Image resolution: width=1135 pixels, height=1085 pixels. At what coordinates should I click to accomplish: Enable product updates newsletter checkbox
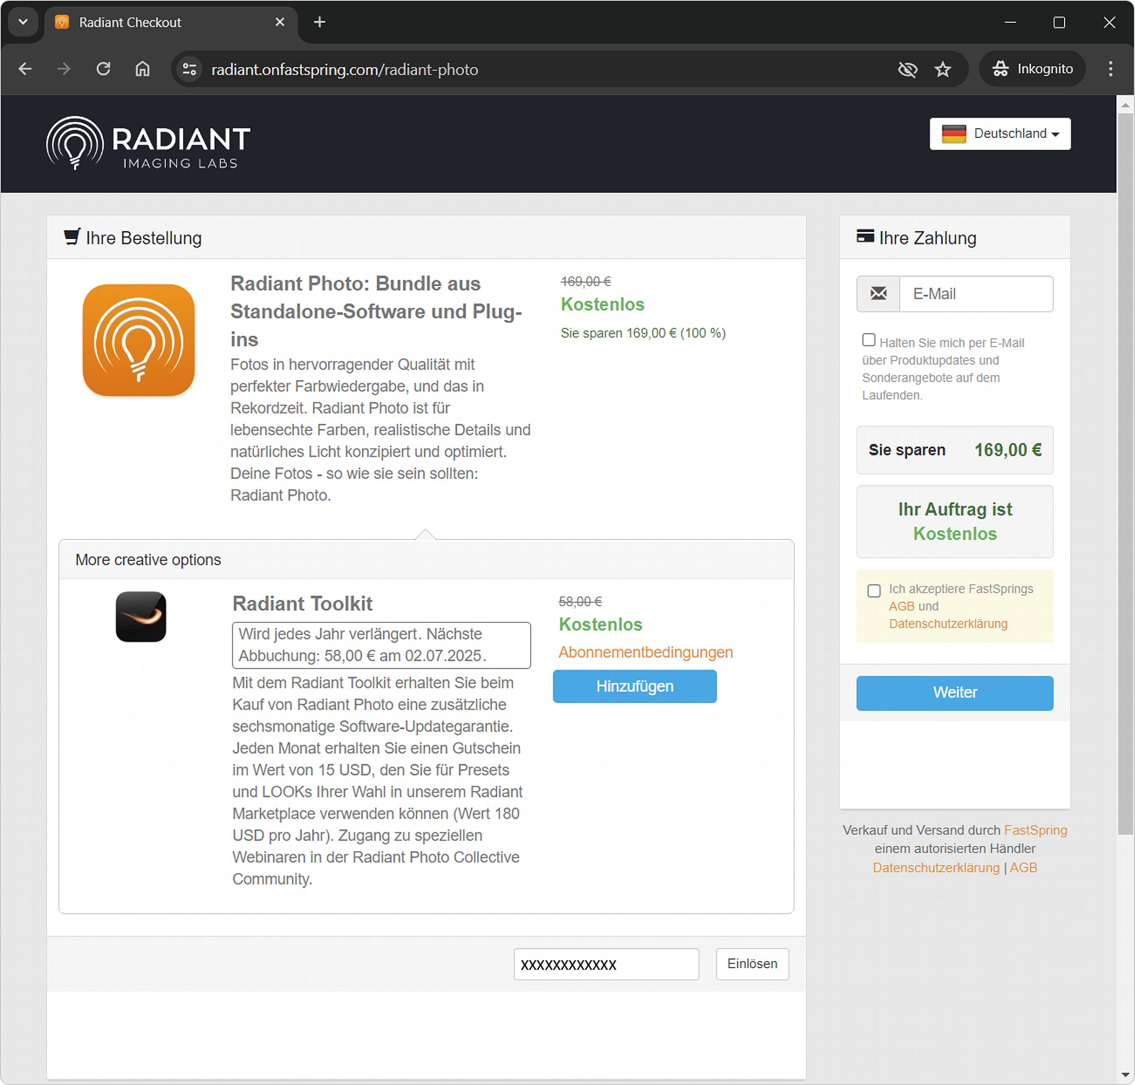coord(868,340)
